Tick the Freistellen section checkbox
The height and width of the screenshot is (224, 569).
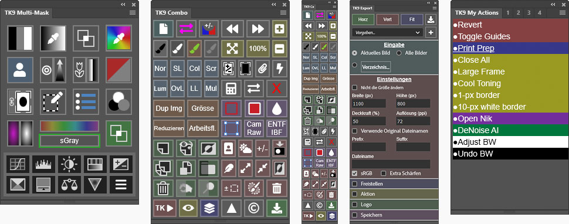point(354,184)
